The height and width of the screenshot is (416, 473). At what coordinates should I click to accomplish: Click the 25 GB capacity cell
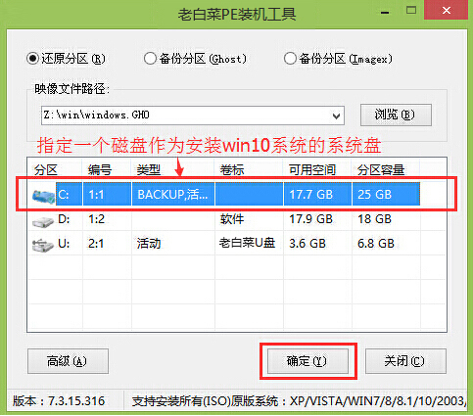coord(386,195)
